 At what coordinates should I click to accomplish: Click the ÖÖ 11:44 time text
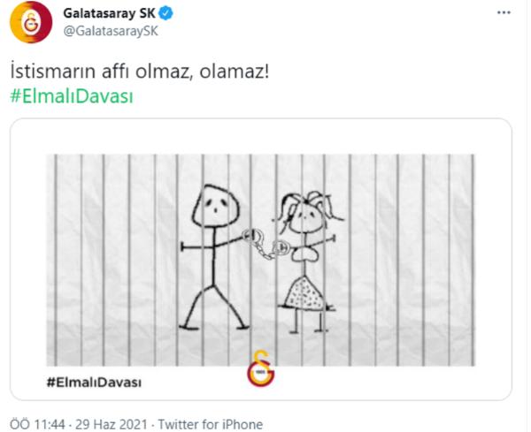click(x=37, y=424)
